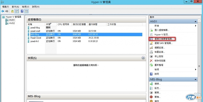Click the actions pane scroll up arrow
The height and width of the screenshot is (102, 203).
click(199, 21)
